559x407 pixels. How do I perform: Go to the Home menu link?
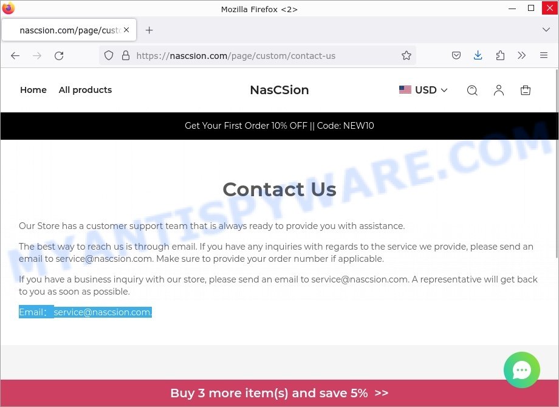(33, 90)
